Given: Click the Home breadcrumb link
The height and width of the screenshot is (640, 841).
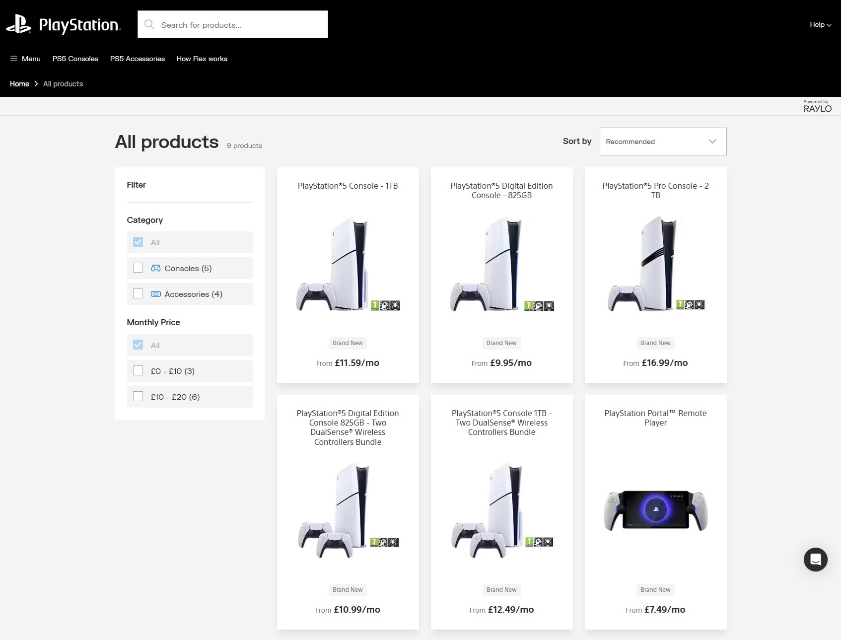Looking at the screenshot, I should click(19, 84).
